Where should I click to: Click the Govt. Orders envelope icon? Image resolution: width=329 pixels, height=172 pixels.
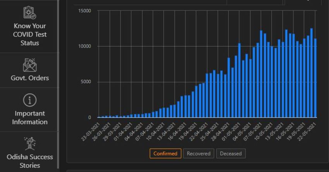pyautogui.click(x=30, y=65)
